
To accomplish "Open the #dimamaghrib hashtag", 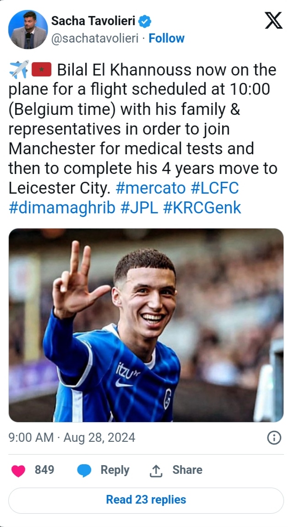I will tap(62, 207).
